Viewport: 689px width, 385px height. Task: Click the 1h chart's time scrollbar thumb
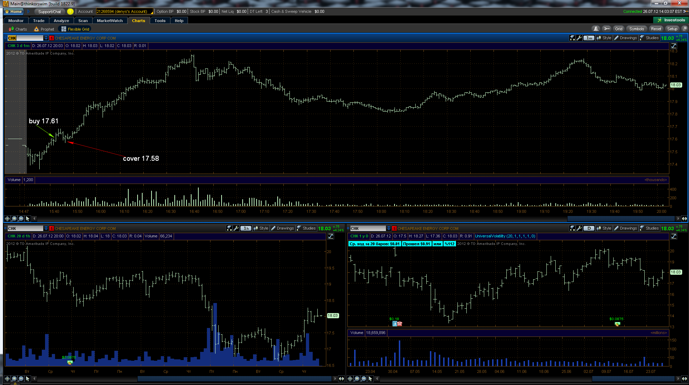pyautogui.click(x=234, y=379)
